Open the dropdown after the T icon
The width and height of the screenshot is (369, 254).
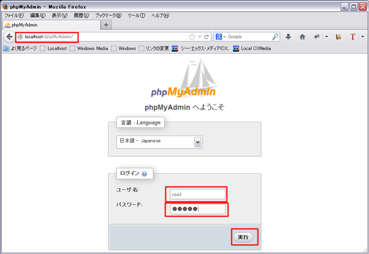point(363,37)
